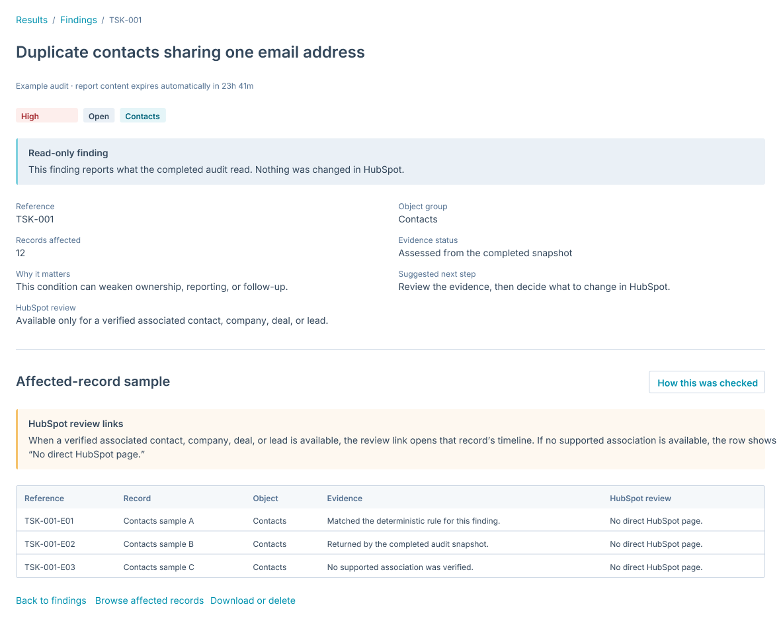Click the Contacts sample A record cell

click(x=159, y=521)
